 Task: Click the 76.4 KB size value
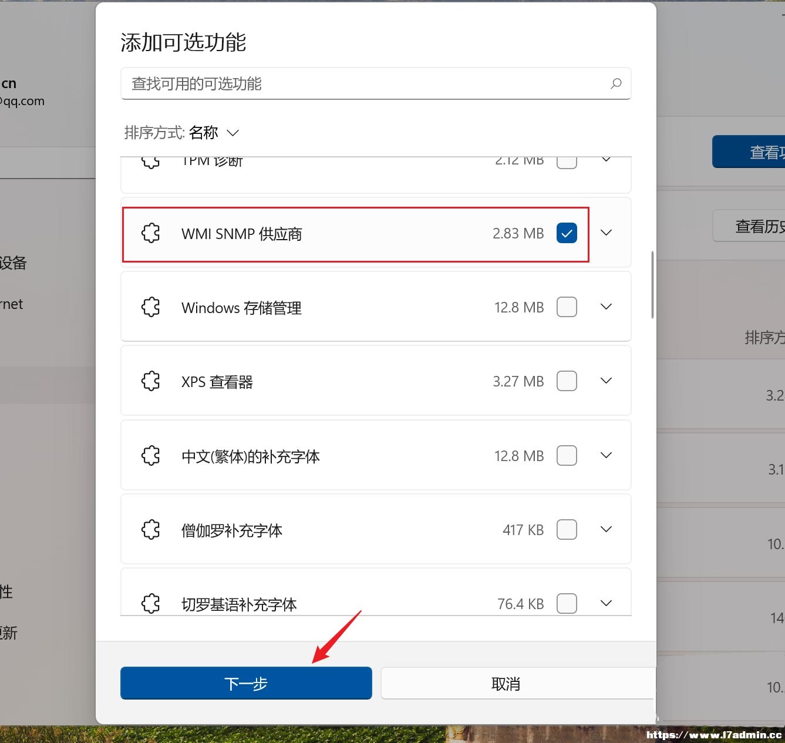[521, 604]
